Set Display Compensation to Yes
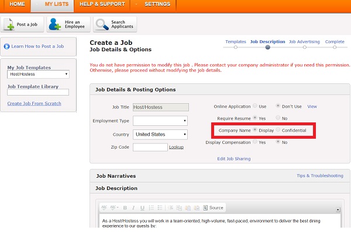351x232 pixels. [255, 142]
